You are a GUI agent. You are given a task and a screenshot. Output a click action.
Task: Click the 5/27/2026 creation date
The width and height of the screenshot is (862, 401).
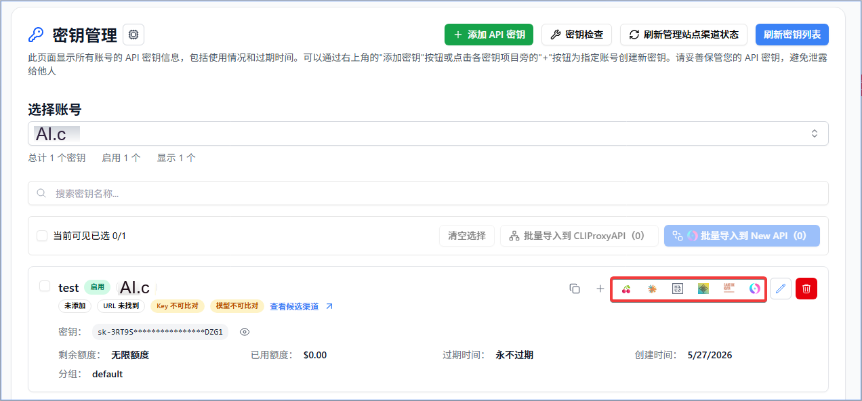[x=710, y=355]
